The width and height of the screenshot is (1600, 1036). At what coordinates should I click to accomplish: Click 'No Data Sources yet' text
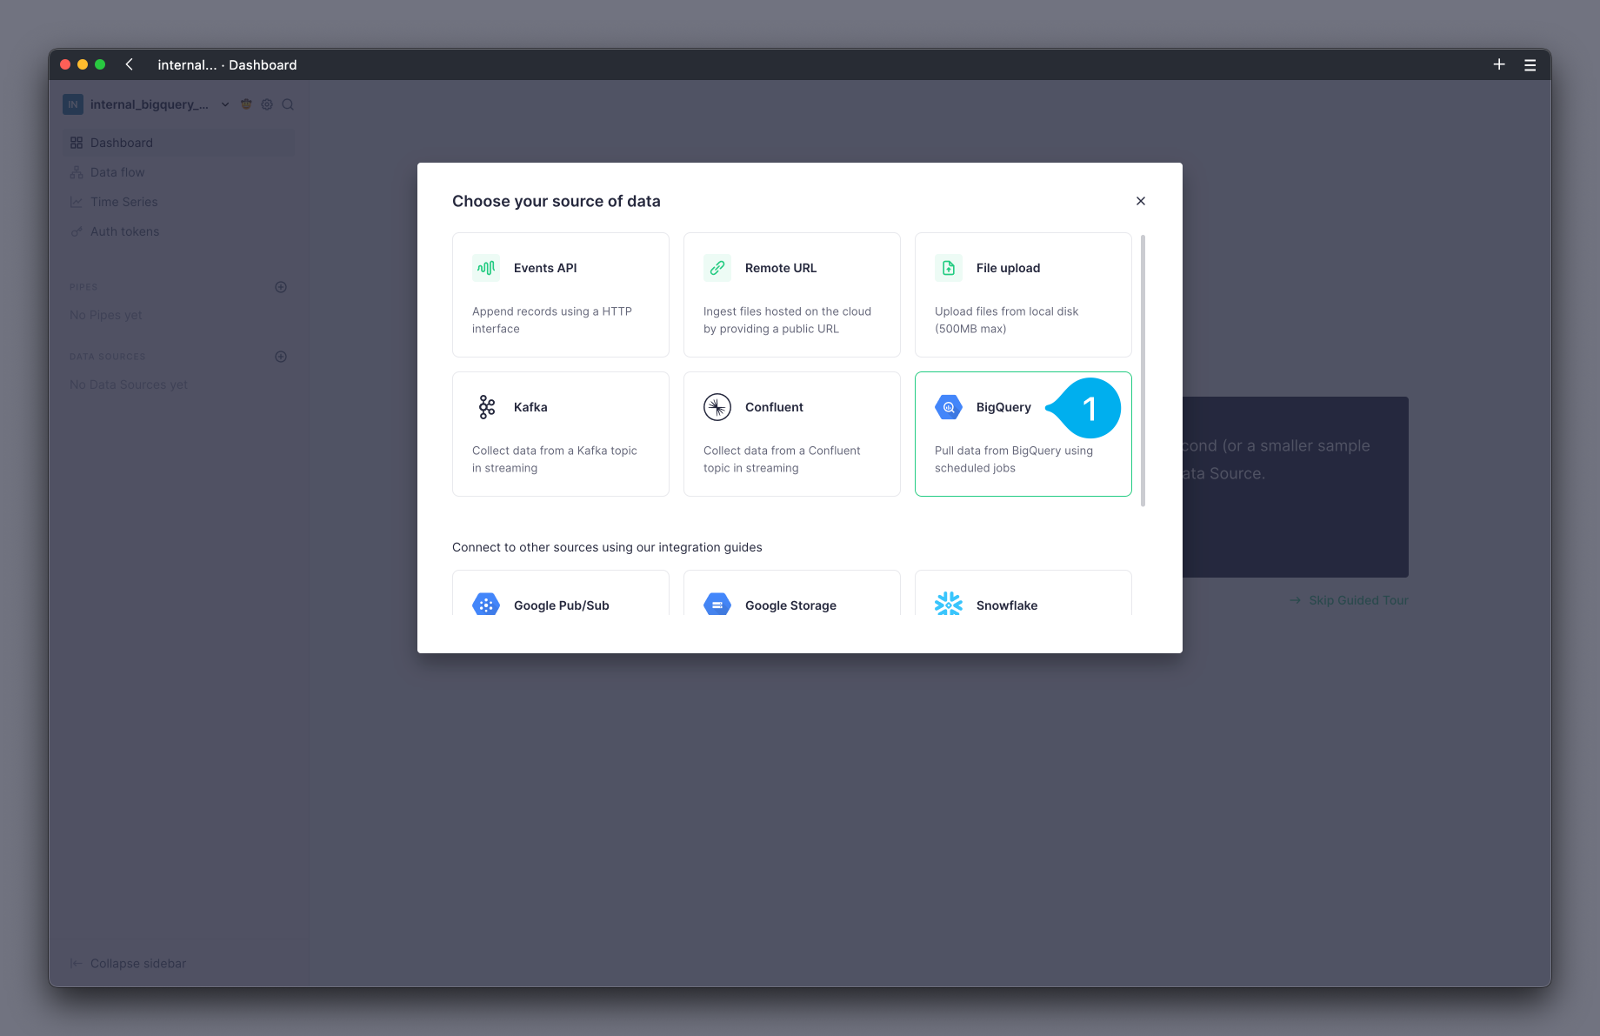point(129,384)
